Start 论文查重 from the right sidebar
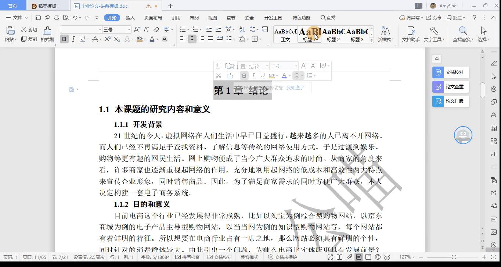Image resolution: width=501 pixels, height=267 pixels. pos(451,87)
